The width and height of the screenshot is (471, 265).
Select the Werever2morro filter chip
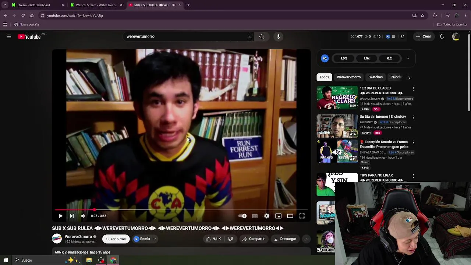(348, 77)
